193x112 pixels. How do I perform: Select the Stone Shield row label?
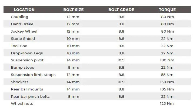click(23, 38)
